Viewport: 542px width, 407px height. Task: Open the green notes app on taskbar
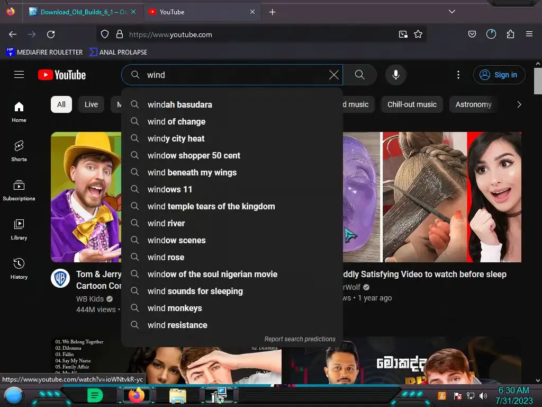click(95, 395)
